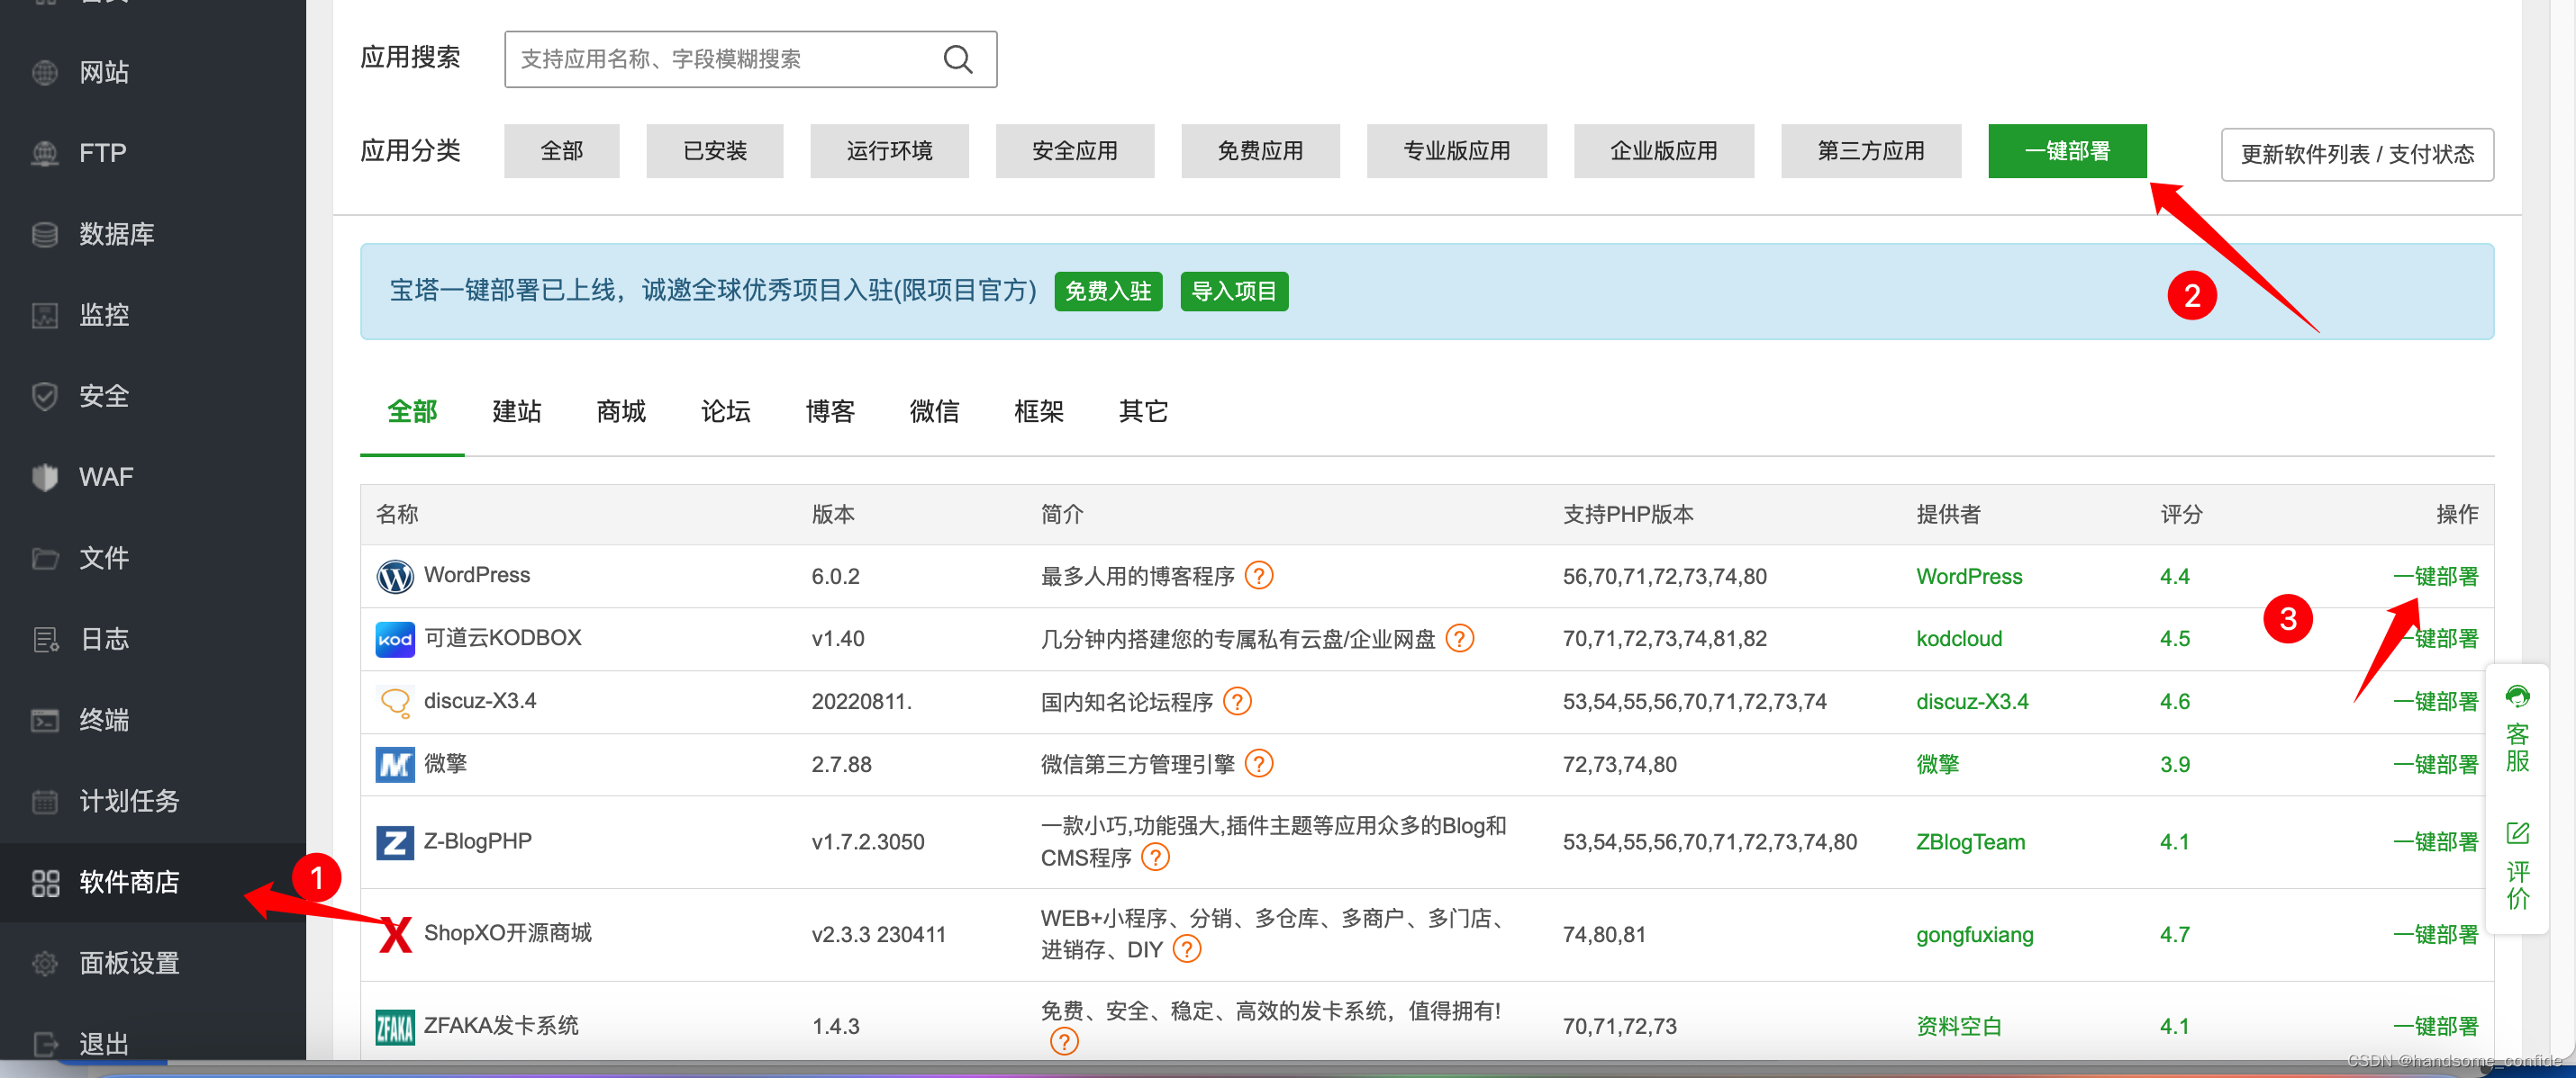Click the 微擎 app icon
Viewport: 2576px width, 1078px height.
[395, 764]
